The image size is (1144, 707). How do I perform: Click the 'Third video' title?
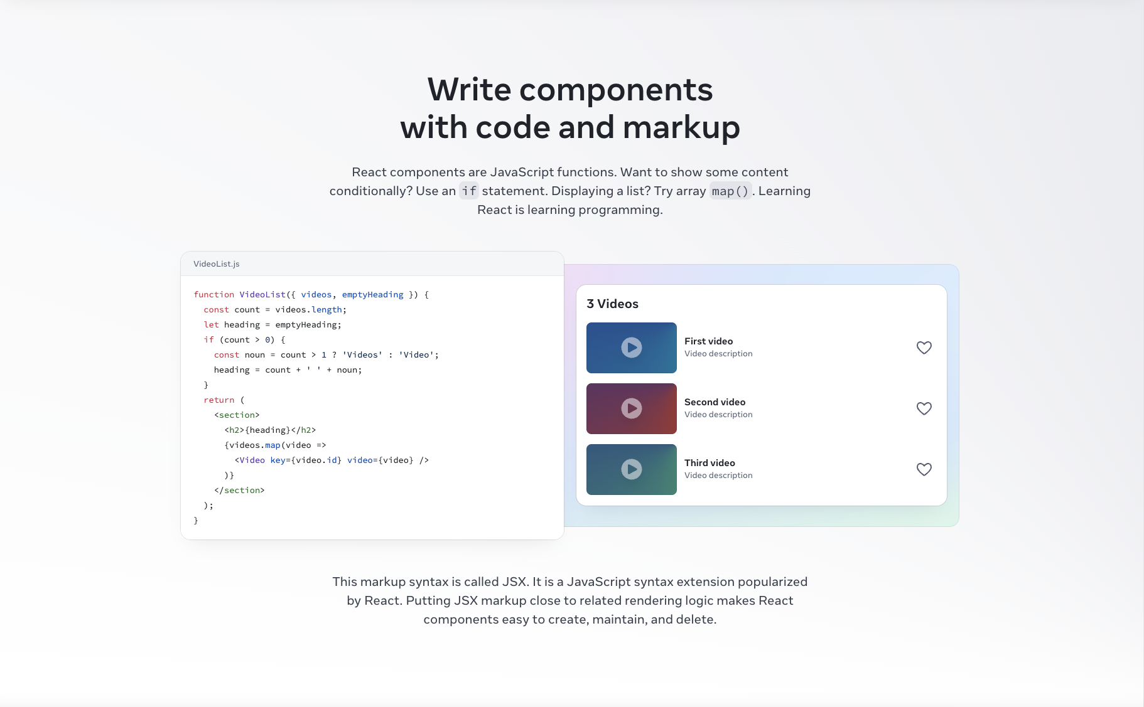point(710,463)
